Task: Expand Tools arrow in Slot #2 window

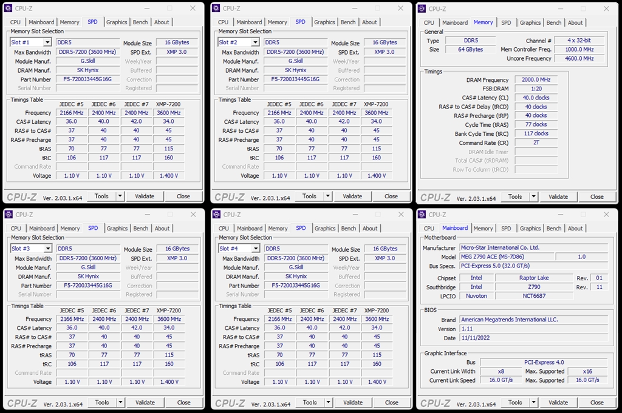Action: 327,196
